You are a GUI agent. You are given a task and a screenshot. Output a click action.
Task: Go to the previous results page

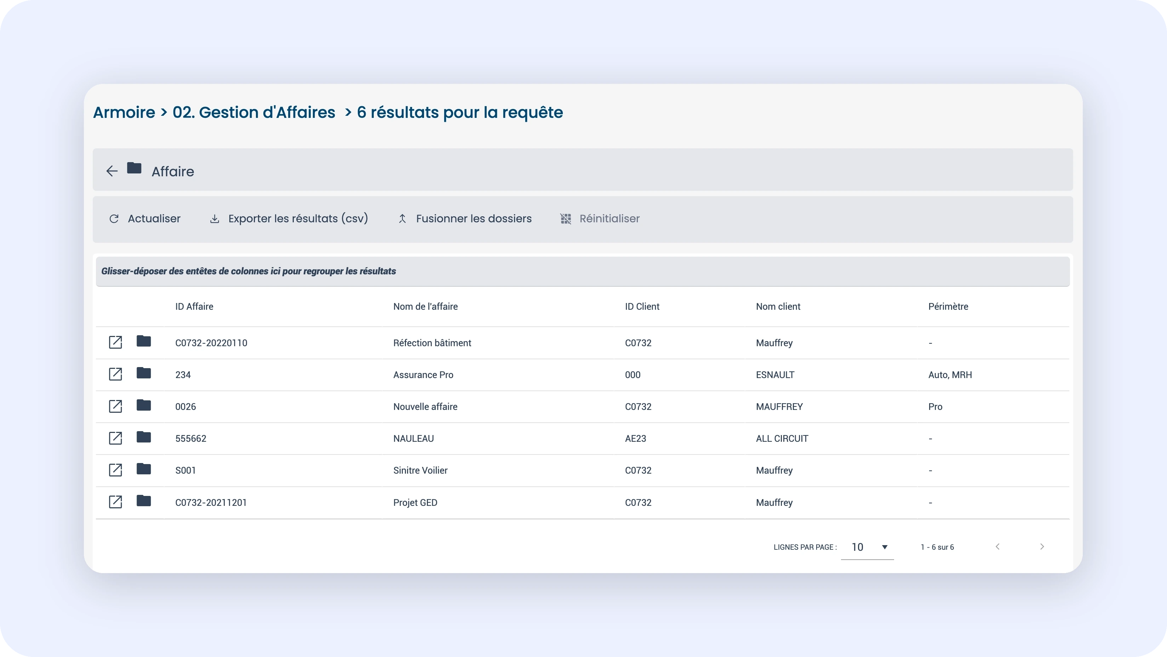click(997, 547)
